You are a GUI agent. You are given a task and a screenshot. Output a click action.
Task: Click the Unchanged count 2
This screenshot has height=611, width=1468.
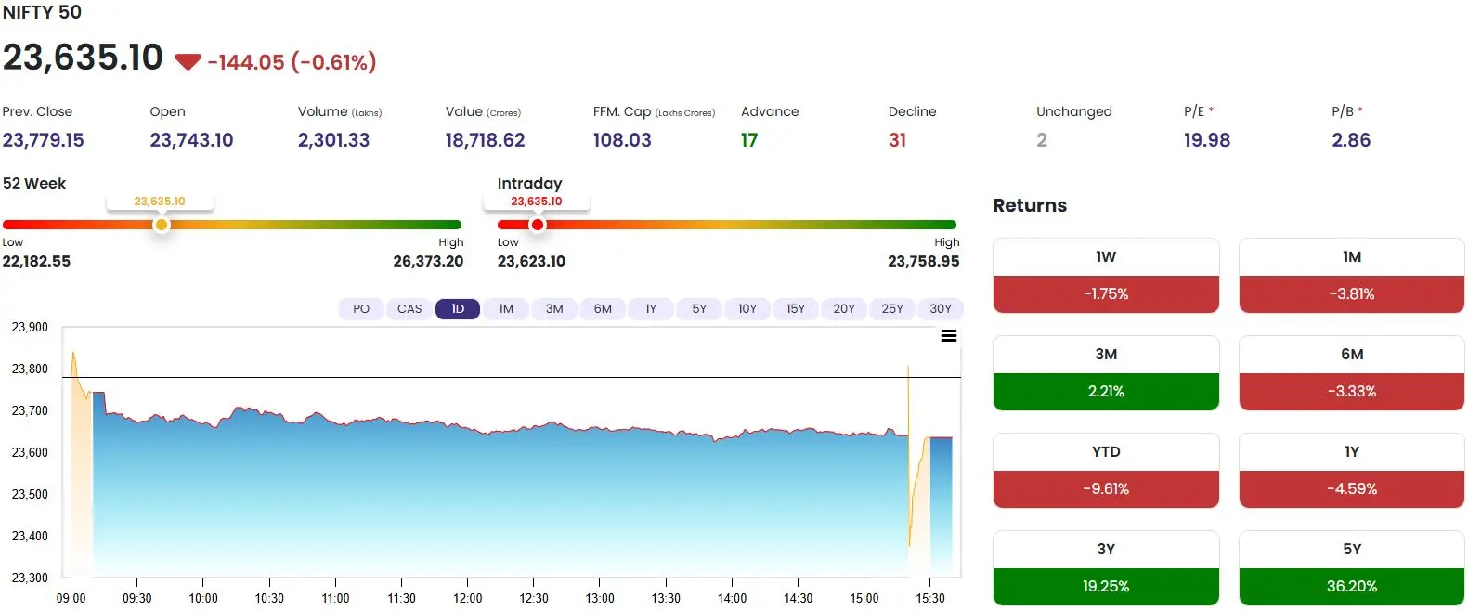(x=1042, y=140)
